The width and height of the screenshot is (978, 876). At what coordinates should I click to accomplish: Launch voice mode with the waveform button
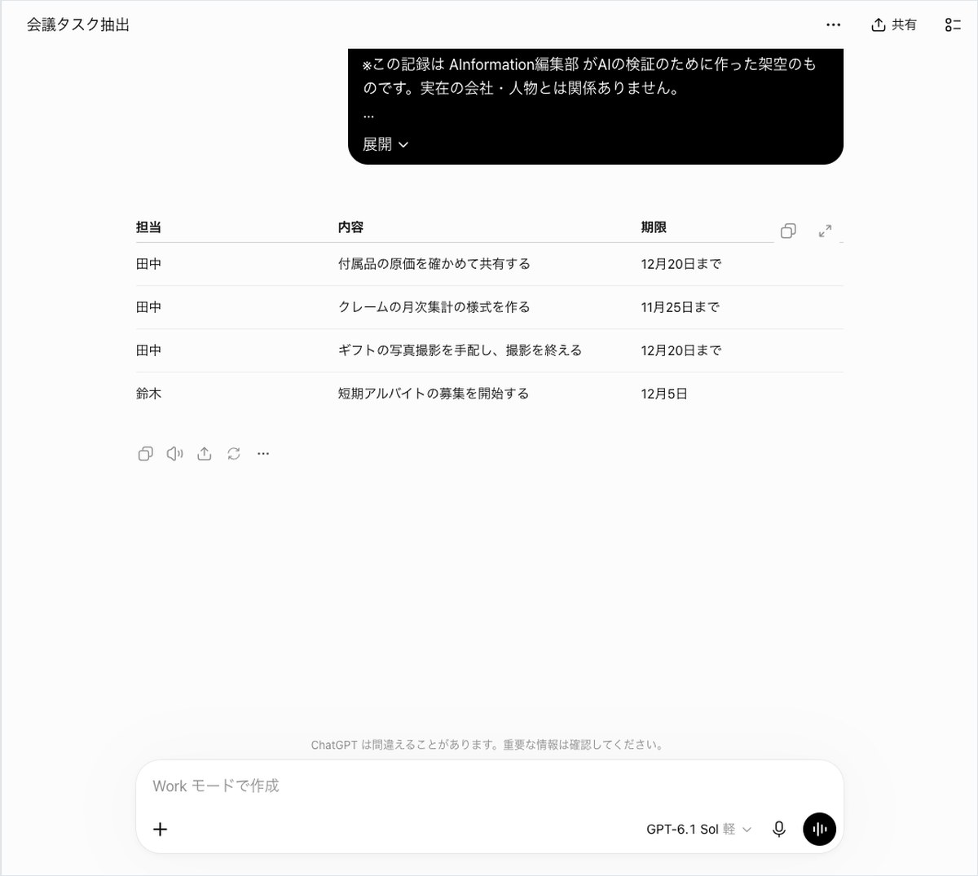coord(820,829)
